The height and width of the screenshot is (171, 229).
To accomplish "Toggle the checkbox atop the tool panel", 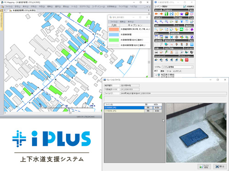I will pyautogui.click(x=185, y=6).
